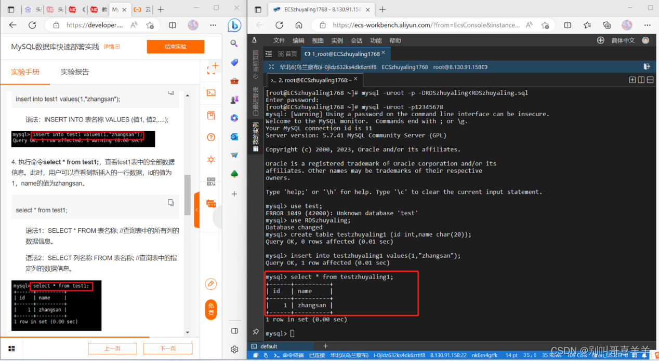
Task: Click the orange 免费 button
Action: pos(210,310)
